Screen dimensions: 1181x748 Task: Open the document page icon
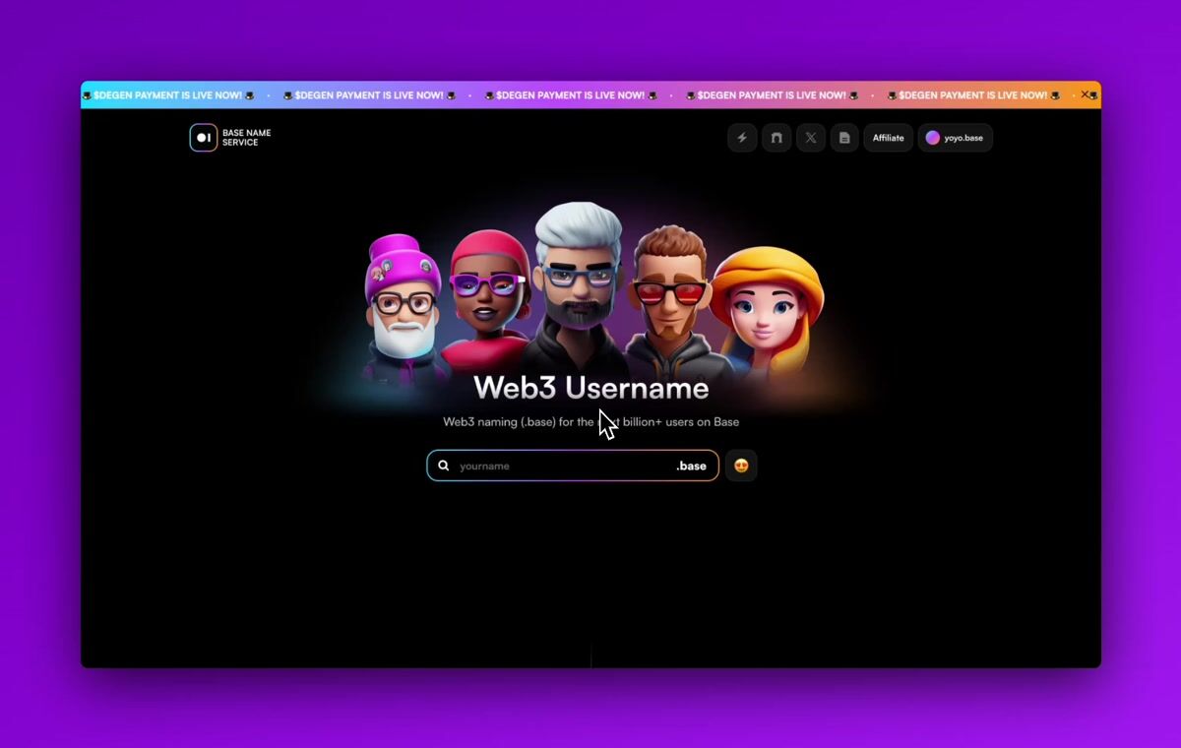click(x=844, y=138)
